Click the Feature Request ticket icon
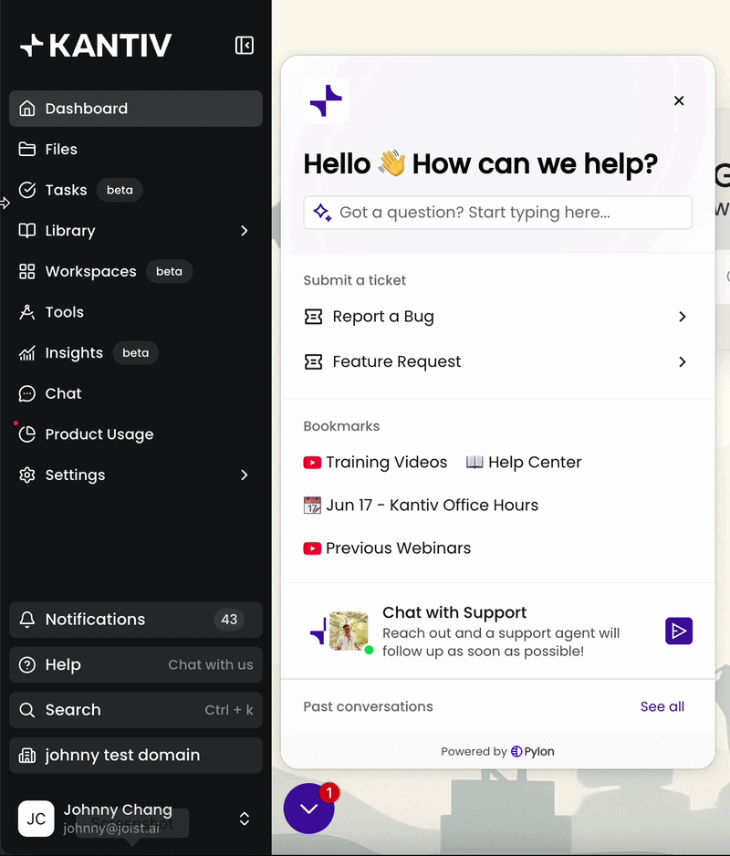Screen dimensions: 730x856 [313, 362]
